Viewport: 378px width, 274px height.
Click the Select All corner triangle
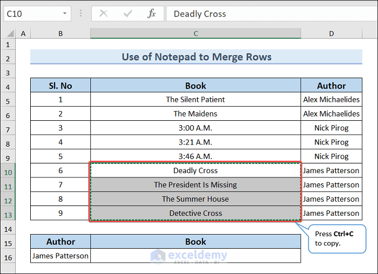(9, 33)
